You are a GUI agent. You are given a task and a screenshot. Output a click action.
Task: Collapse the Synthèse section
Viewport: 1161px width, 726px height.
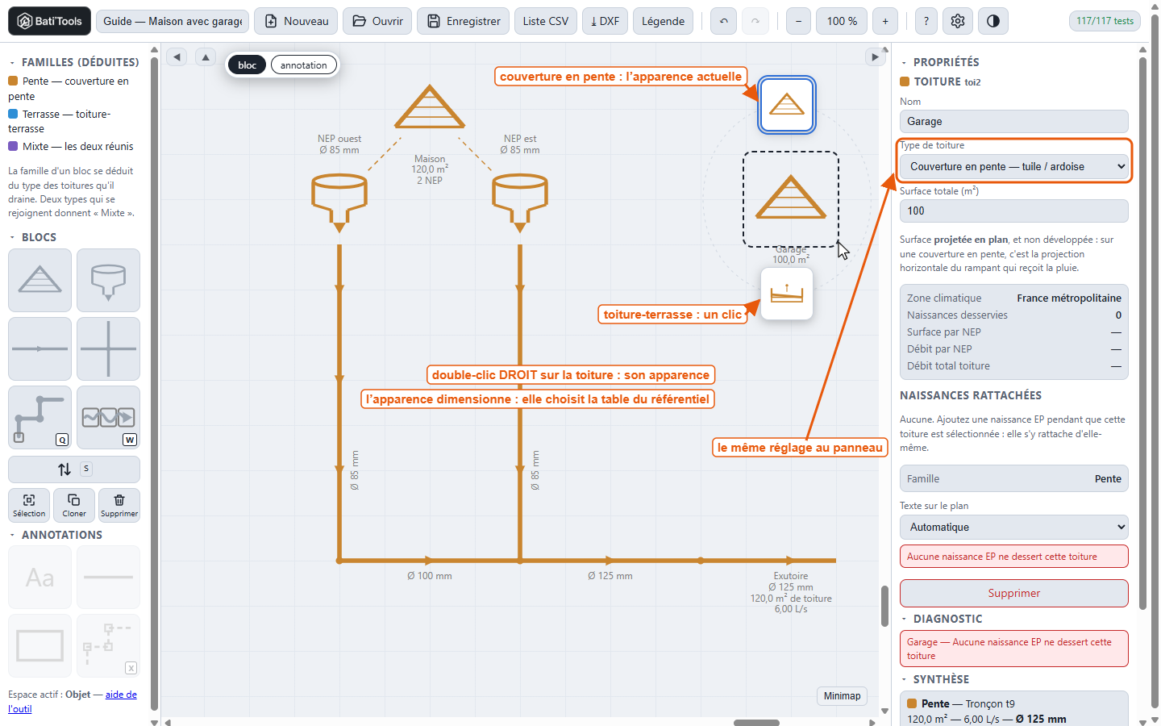pyautogui.click(x=935, y=679)
